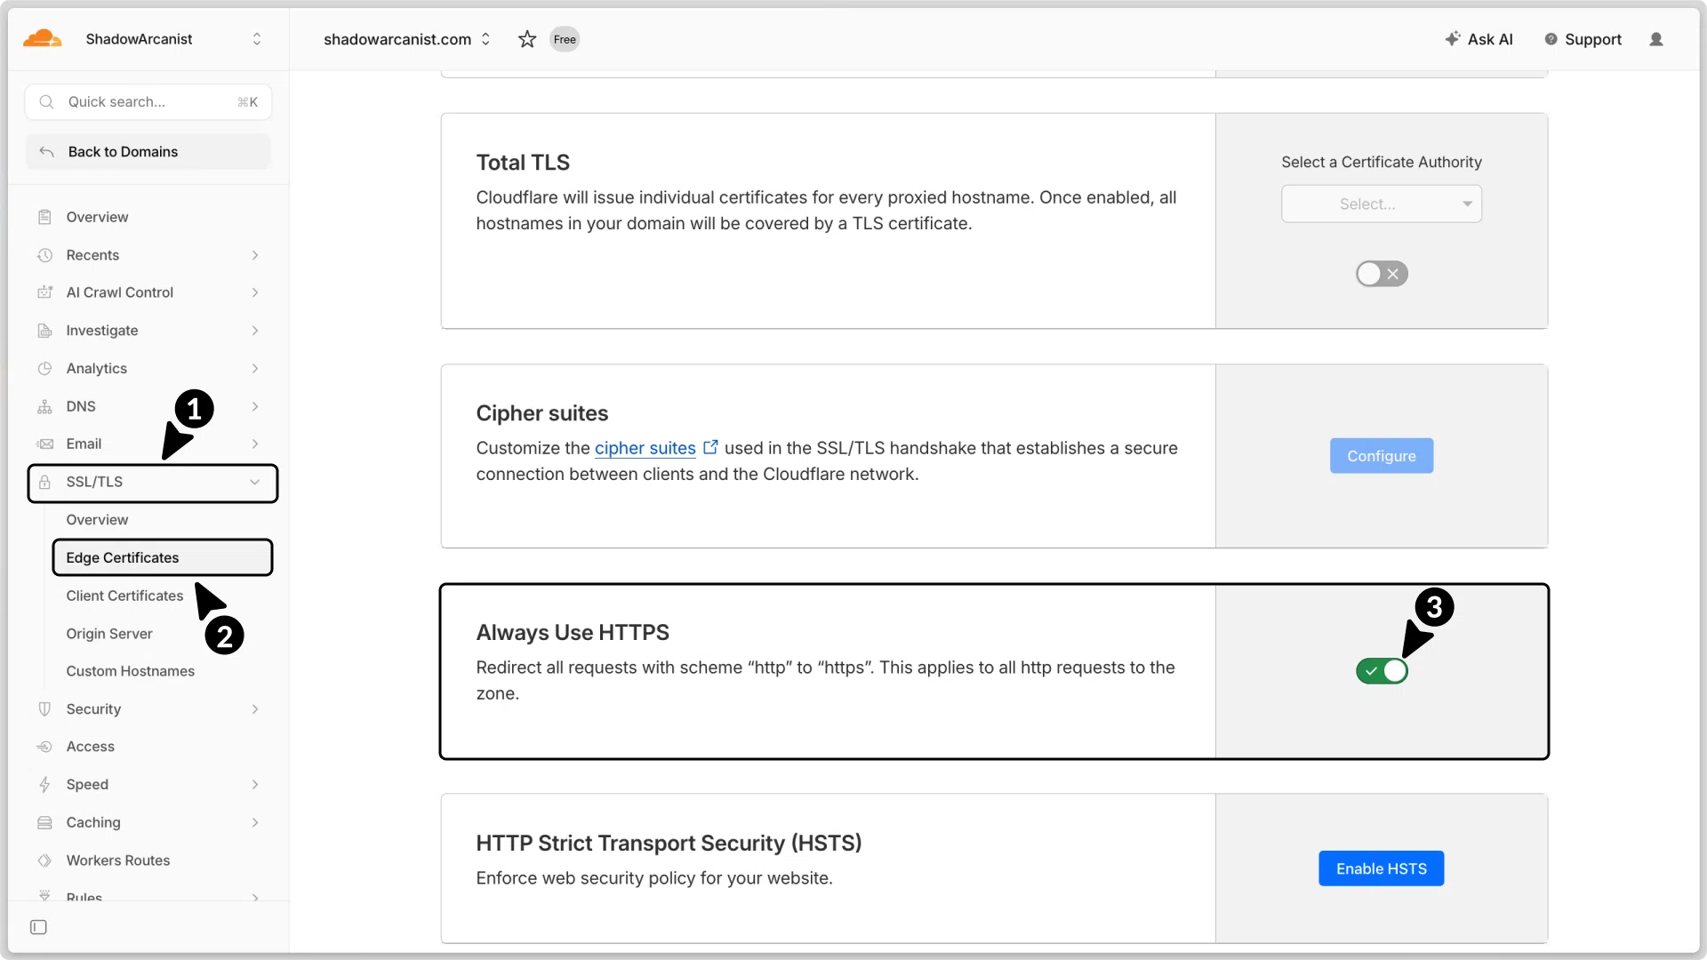The image size is (1707, 960).
Task: Open SSL/TLS Overview submenu item
Action: click(97, 520)
